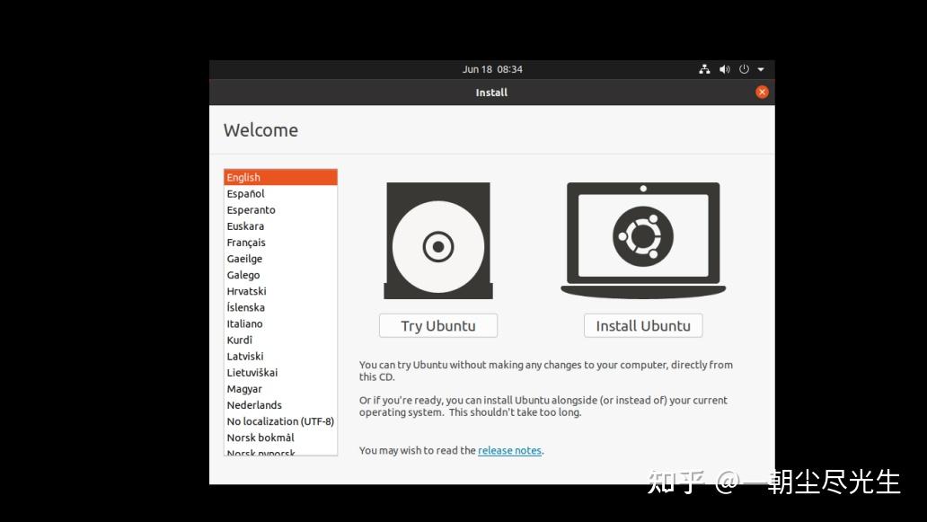Click the Try Ubuntu button
This screenshot has width=927, height=522.
point(437,325)
